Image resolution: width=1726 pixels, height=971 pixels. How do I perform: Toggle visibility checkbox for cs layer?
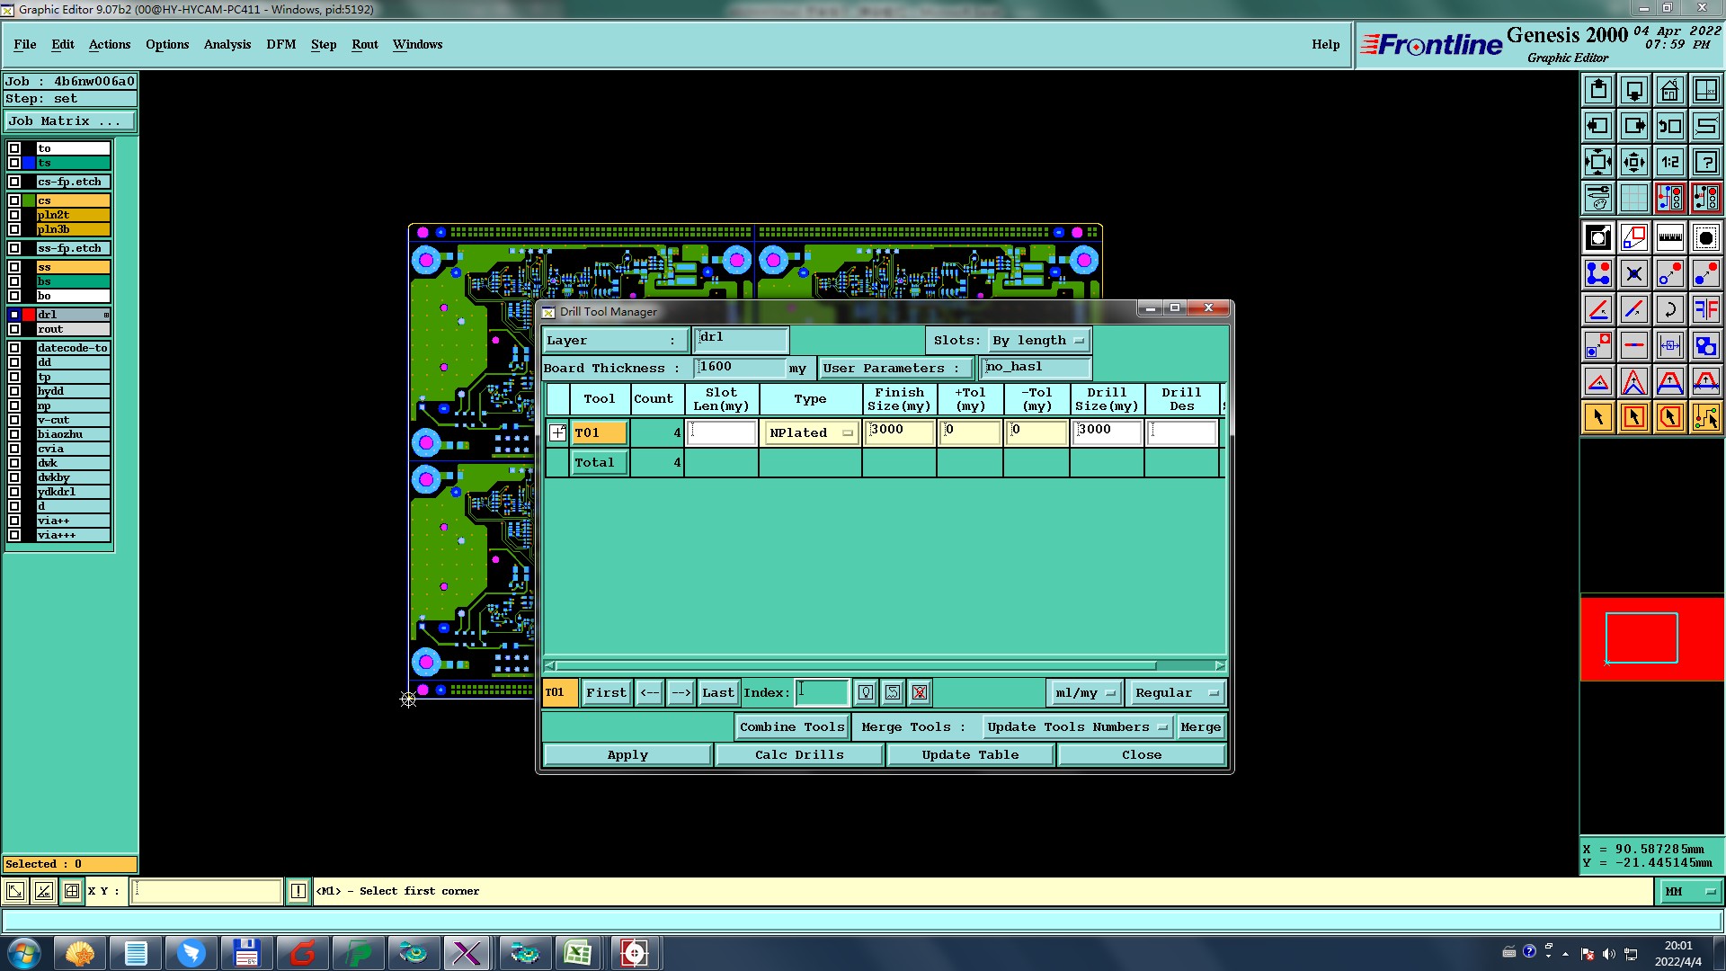pyautogui.click(x=14, y=200)
